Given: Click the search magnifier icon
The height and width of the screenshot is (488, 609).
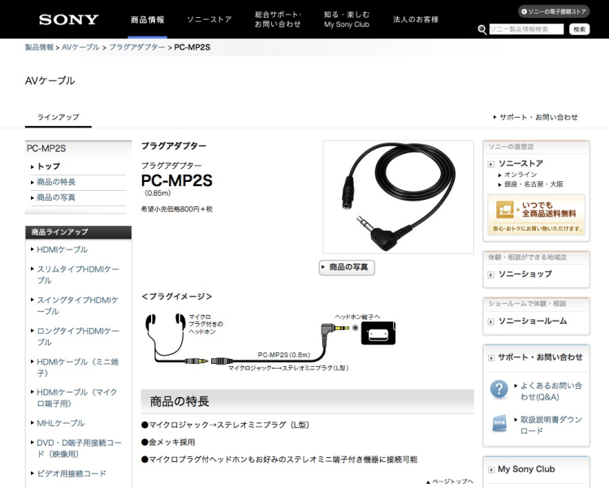Looking at the screenshot, I should 482,30.
